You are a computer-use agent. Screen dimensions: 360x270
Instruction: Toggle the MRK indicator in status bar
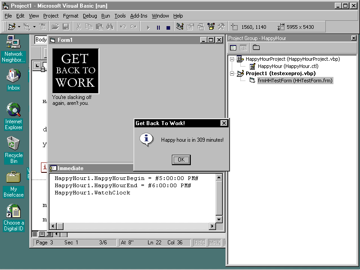(215, 243)
